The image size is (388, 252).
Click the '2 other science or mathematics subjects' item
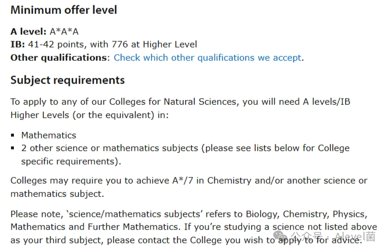pos(109,148)
